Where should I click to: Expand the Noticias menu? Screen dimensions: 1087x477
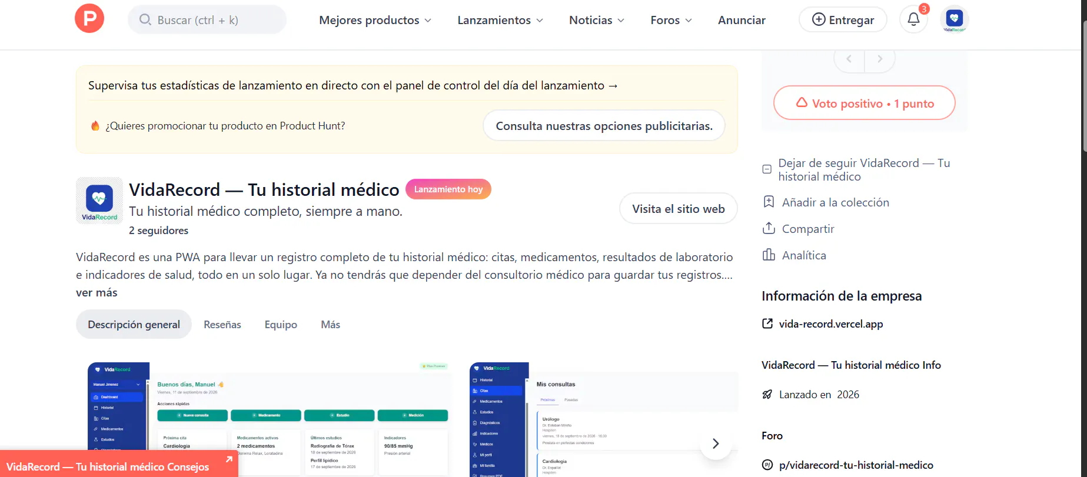[597, 20]
